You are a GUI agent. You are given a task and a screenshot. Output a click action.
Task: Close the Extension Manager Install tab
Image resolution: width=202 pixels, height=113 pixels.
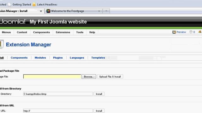41,11
